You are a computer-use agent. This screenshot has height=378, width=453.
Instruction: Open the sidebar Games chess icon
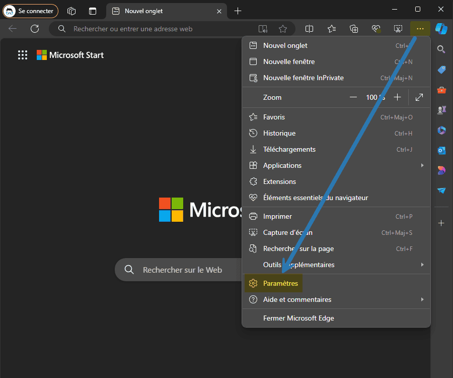click(x=441, y=110)
